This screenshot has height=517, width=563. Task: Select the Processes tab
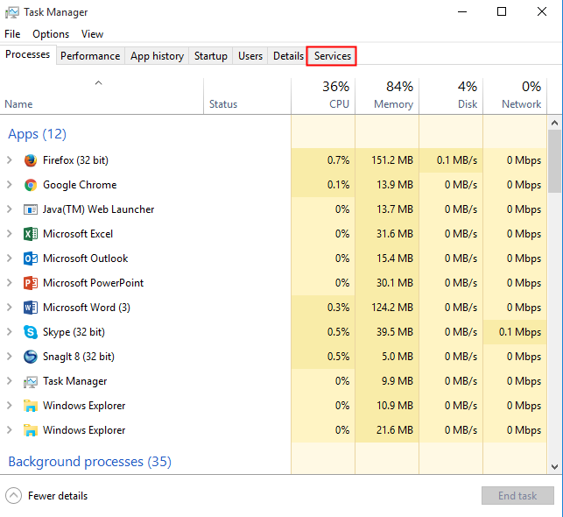click(x=28, y=54)
